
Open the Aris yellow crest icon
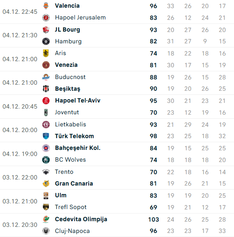pos(46,53)
